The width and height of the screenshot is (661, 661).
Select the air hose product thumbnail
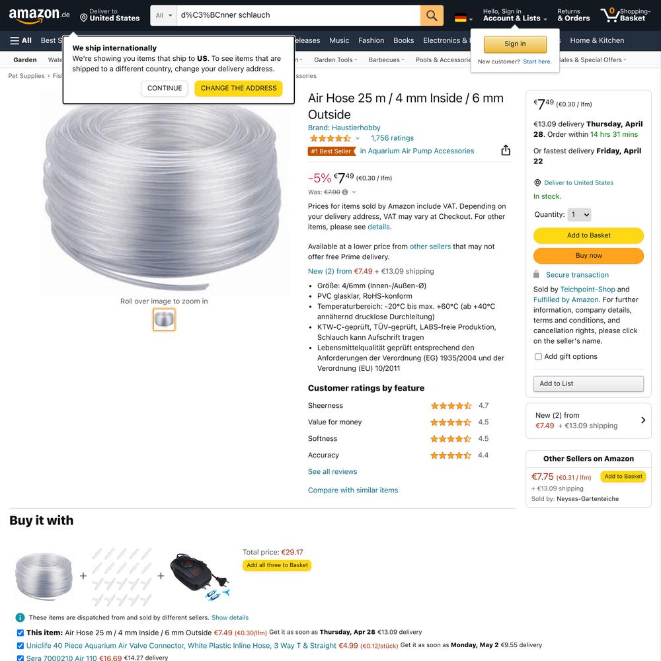pos(164,319)
